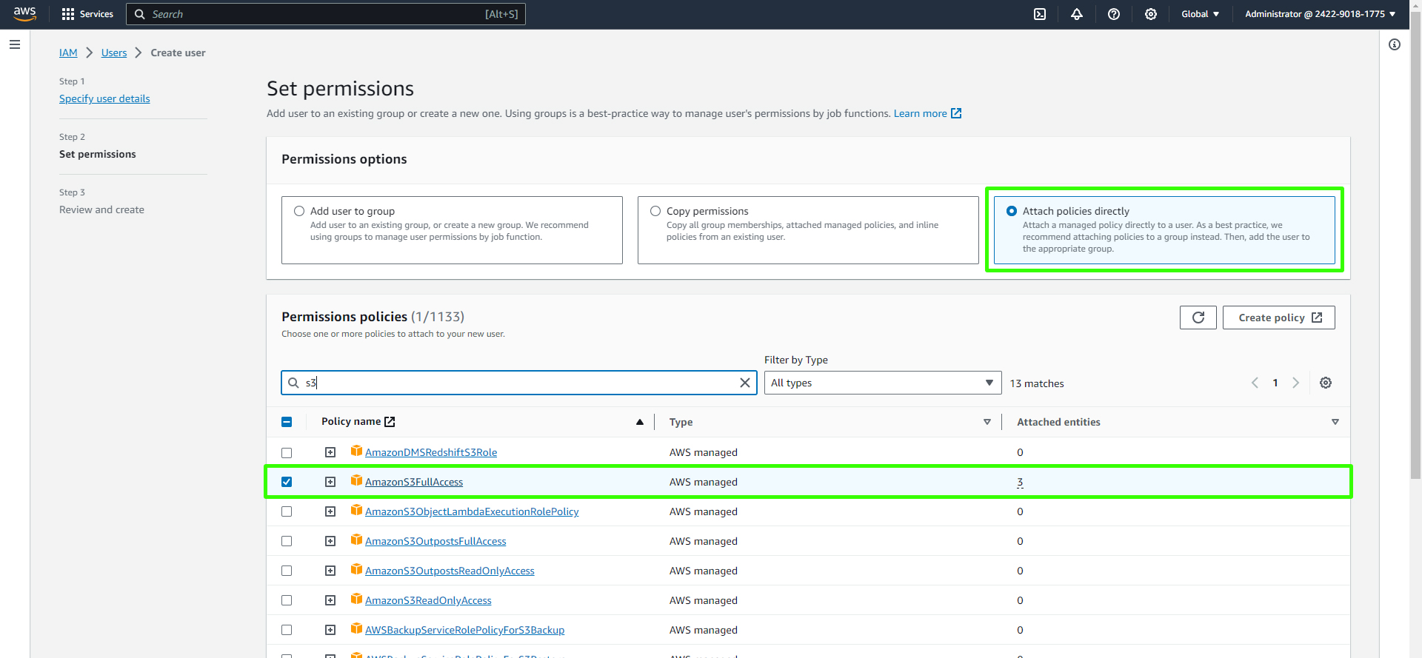This screenshot has height=658, width=1422.
Task: Click the Policy name external link icon
Action: [390, 422]
